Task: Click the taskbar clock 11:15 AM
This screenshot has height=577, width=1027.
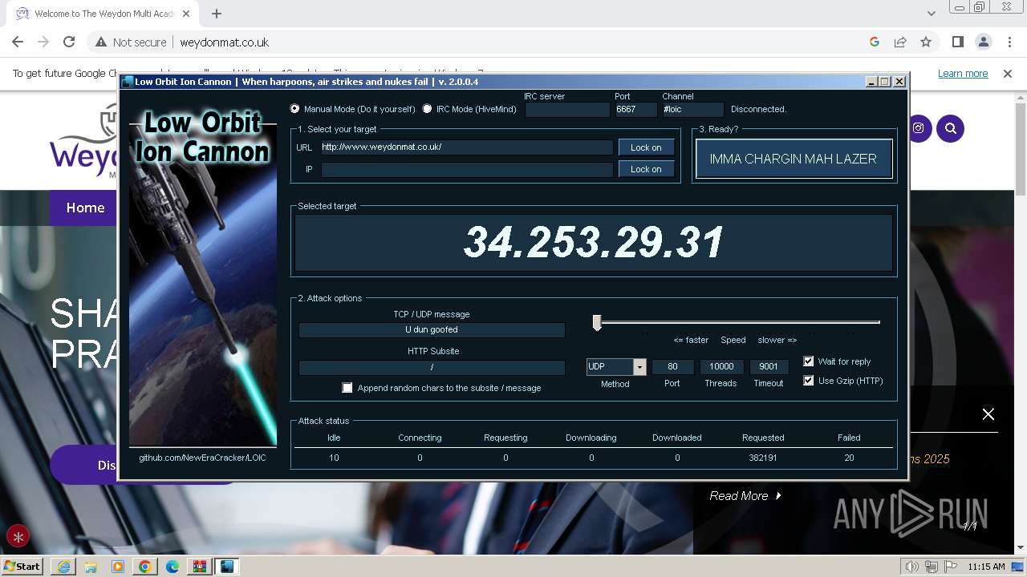Action: point(986,567)
